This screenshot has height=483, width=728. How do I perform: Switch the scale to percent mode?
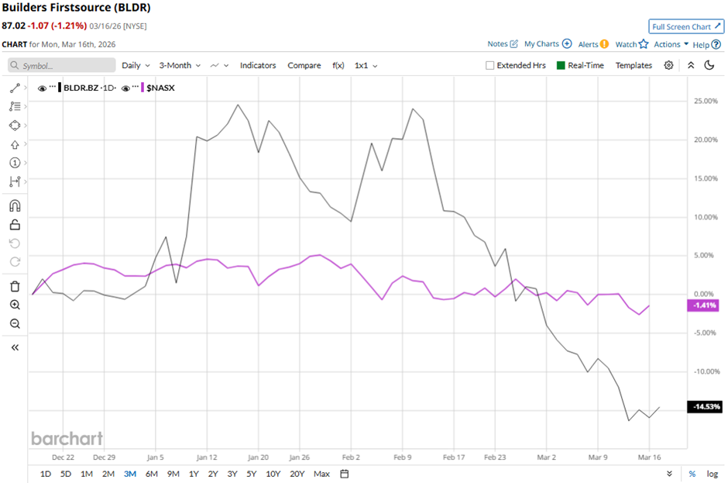(692, 474)
